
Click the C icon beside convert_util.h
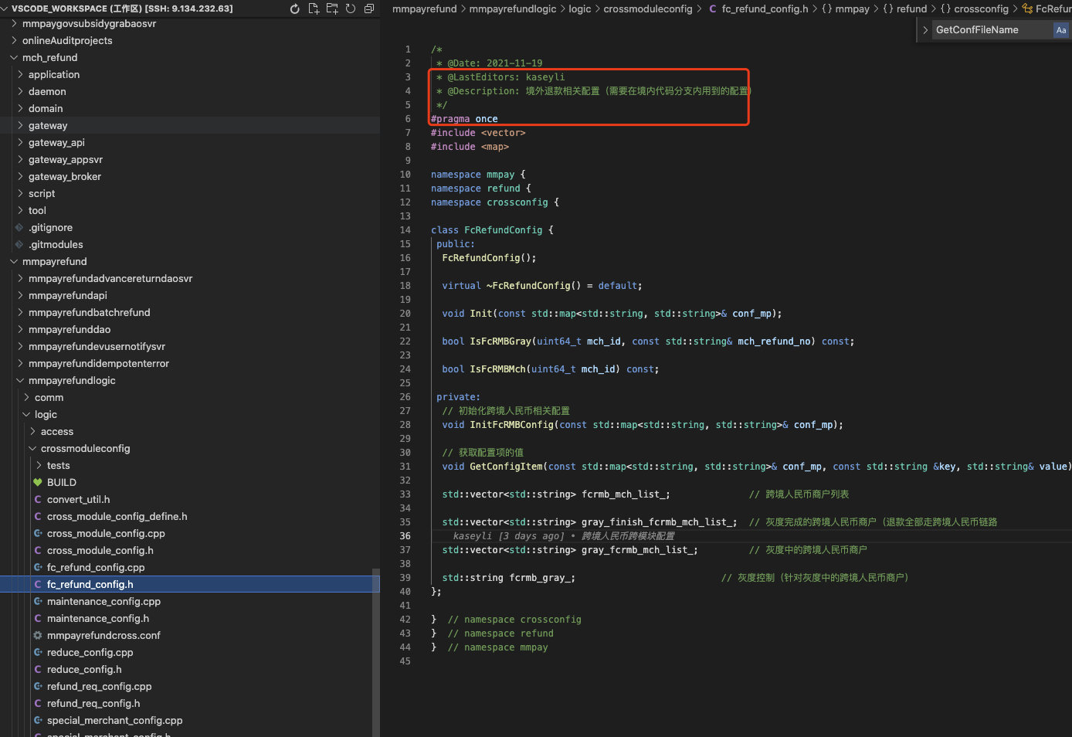pyautogui.click(x=38, y=499)
